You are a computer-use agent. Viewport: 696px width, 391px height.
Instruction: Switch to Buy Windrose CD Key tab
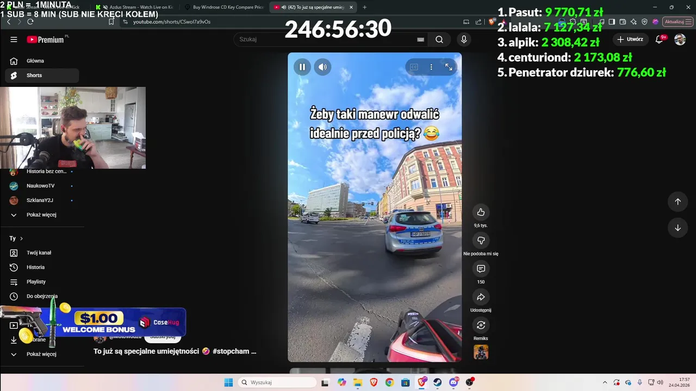pos(225,7)
